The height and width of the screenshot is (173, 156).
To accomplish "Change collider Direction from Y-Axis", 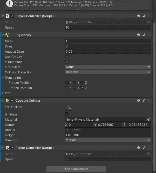I will pyautogui.click(x=108, y=140).
